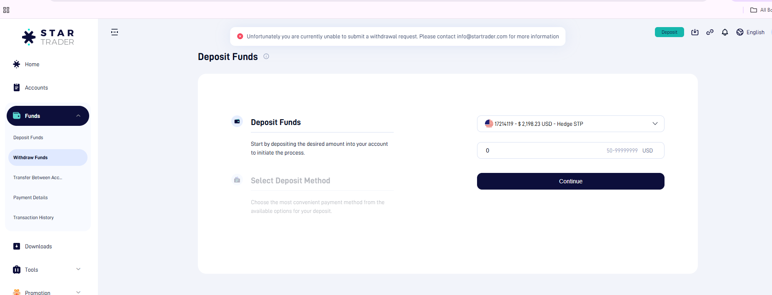Click the Star Trader logo

click(x=48, y=37)
